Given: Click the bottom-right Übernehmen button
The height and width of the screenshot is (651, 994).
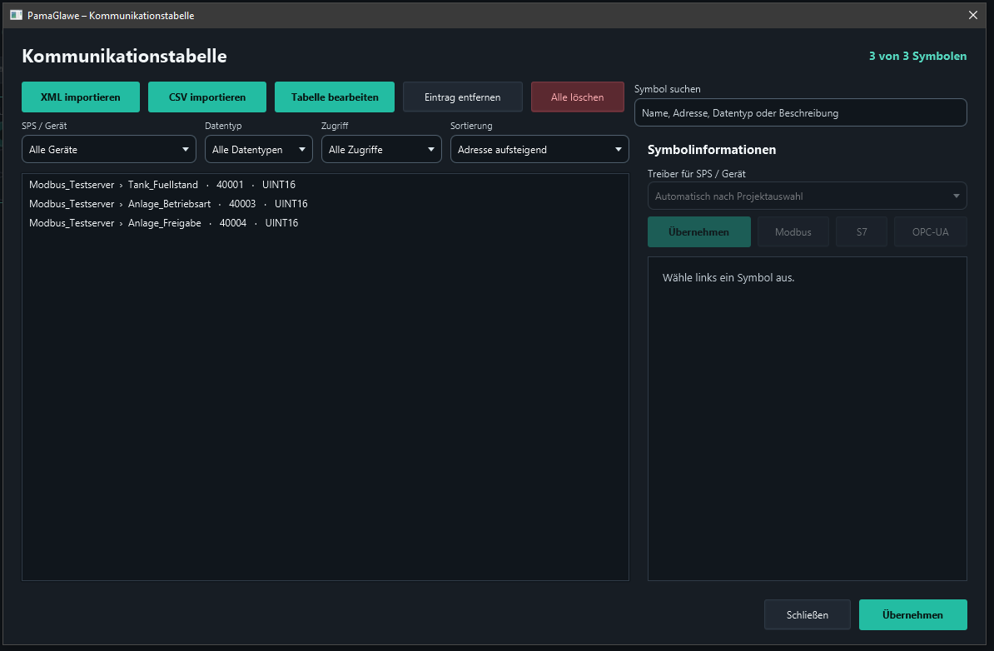Looking at the screenshot, I should coord(913,615).
